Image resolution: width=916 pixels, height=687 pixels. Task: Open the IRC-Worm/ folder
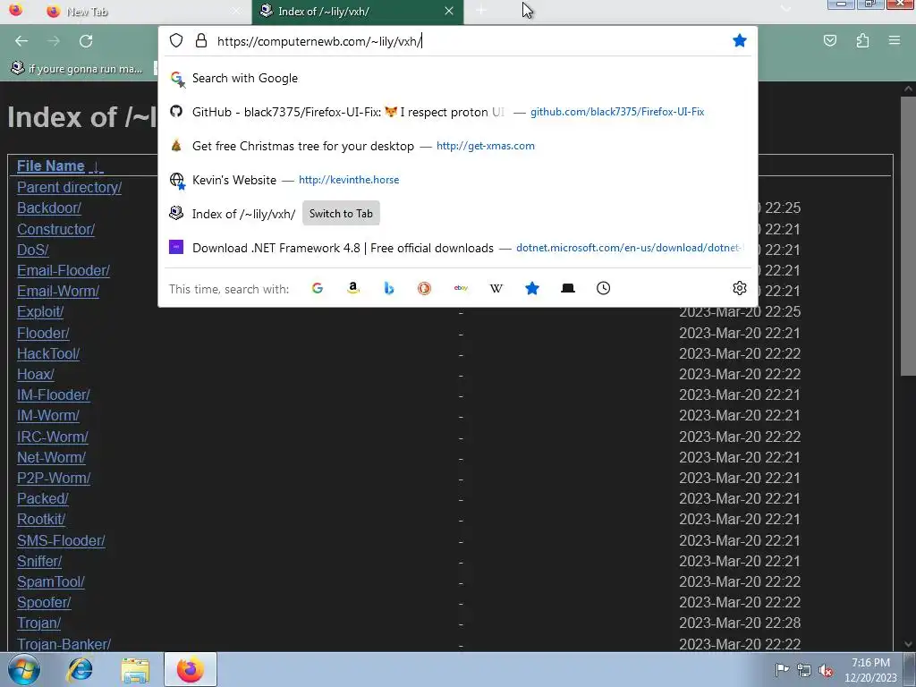pyautogui.click(x=53, y=437)
